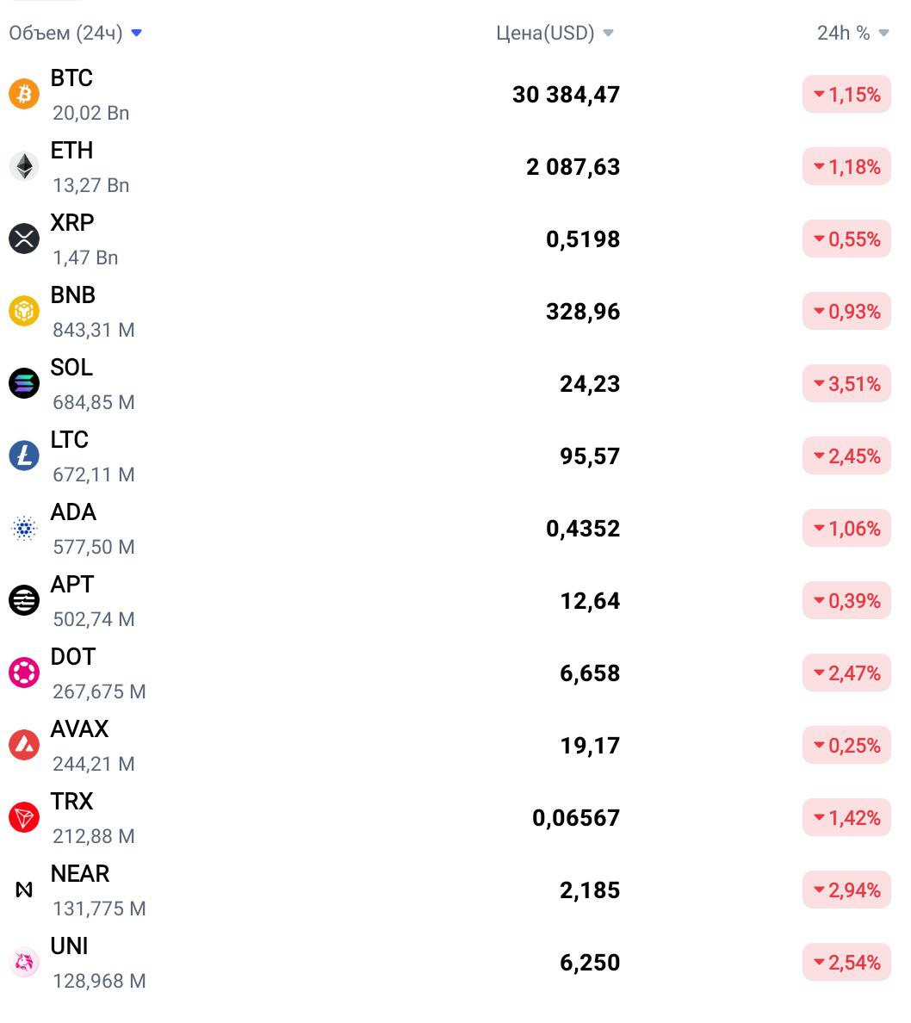Tap the Avalanche AVAX icon

pyautogui.click(x=24, y=745)
